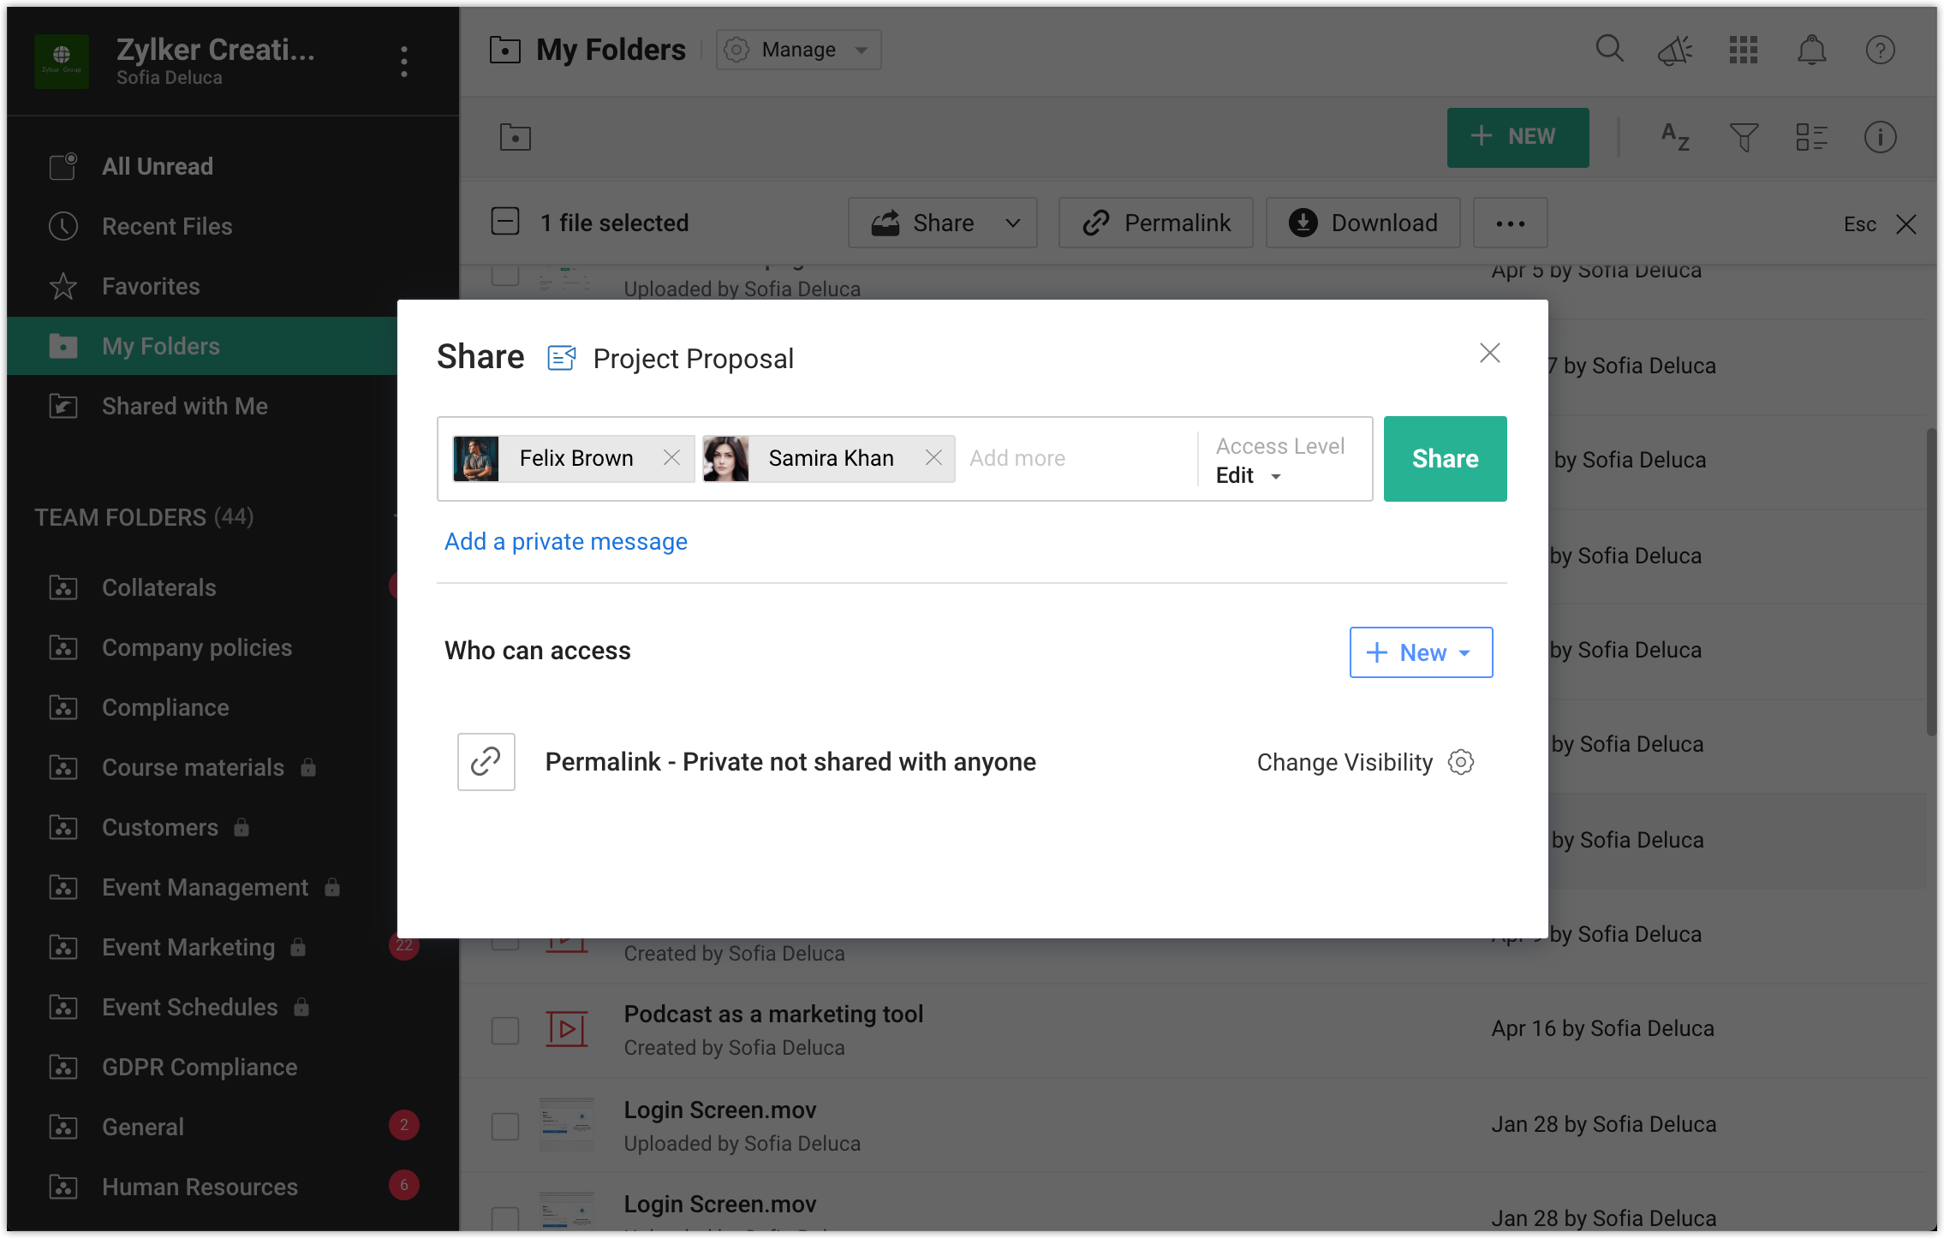Go to Recent Files
1944x1238 pixels.
coord(167,226)
